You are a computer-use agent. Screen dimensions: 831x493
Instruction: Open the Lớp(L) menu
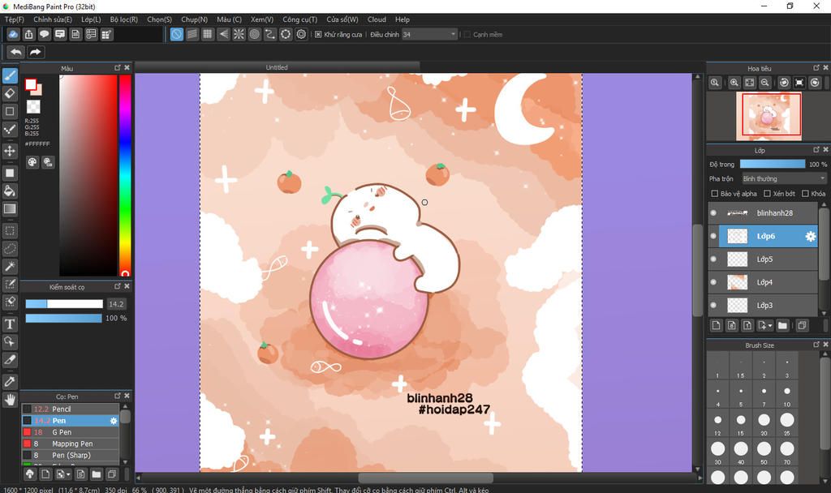[91, 19]
